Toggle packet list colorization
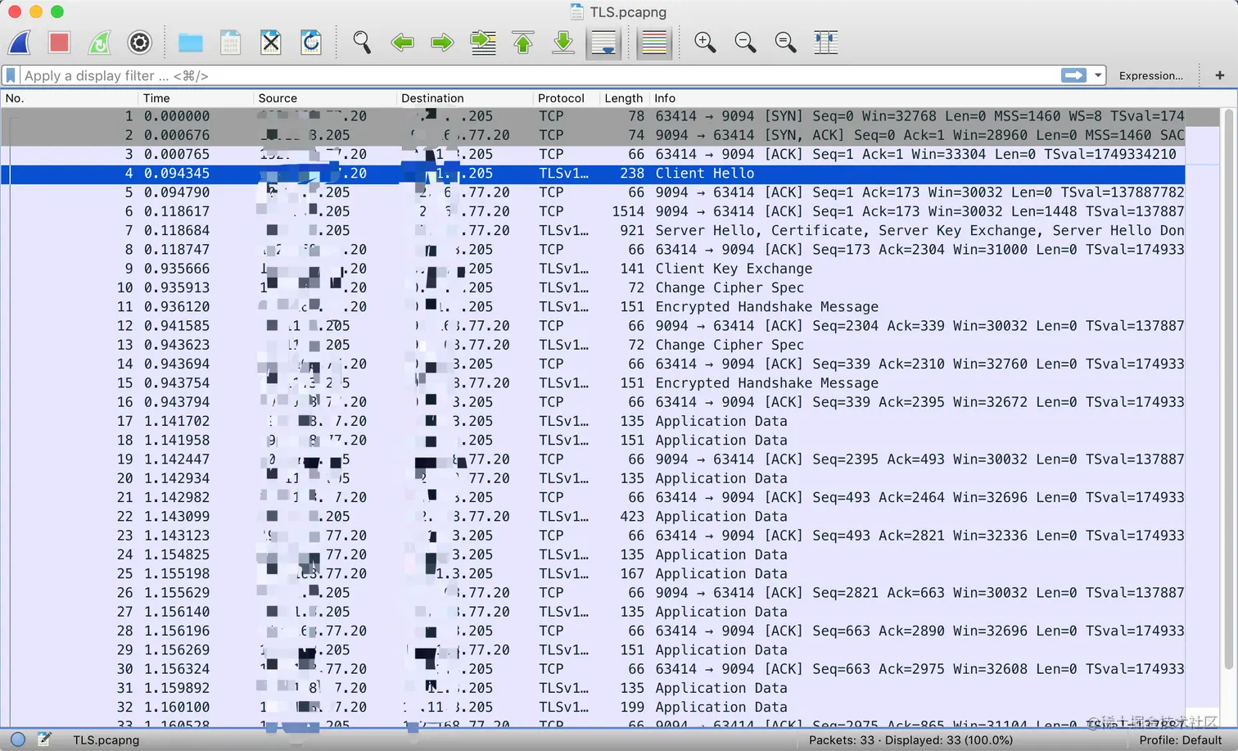The height and width of the screenshot is (751, 1238). (653, 42)
